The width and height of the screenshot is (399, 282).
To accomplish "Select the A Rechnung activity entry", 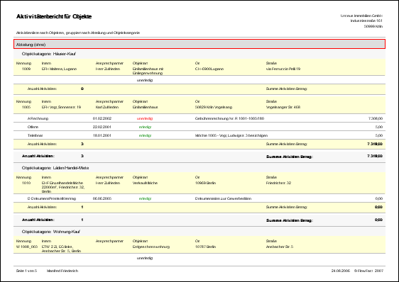I will tap(38, 118).
